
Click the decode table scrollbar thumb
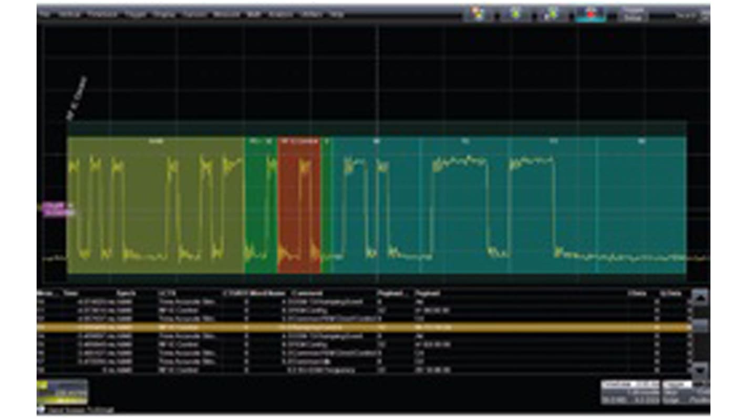(700, 327)
